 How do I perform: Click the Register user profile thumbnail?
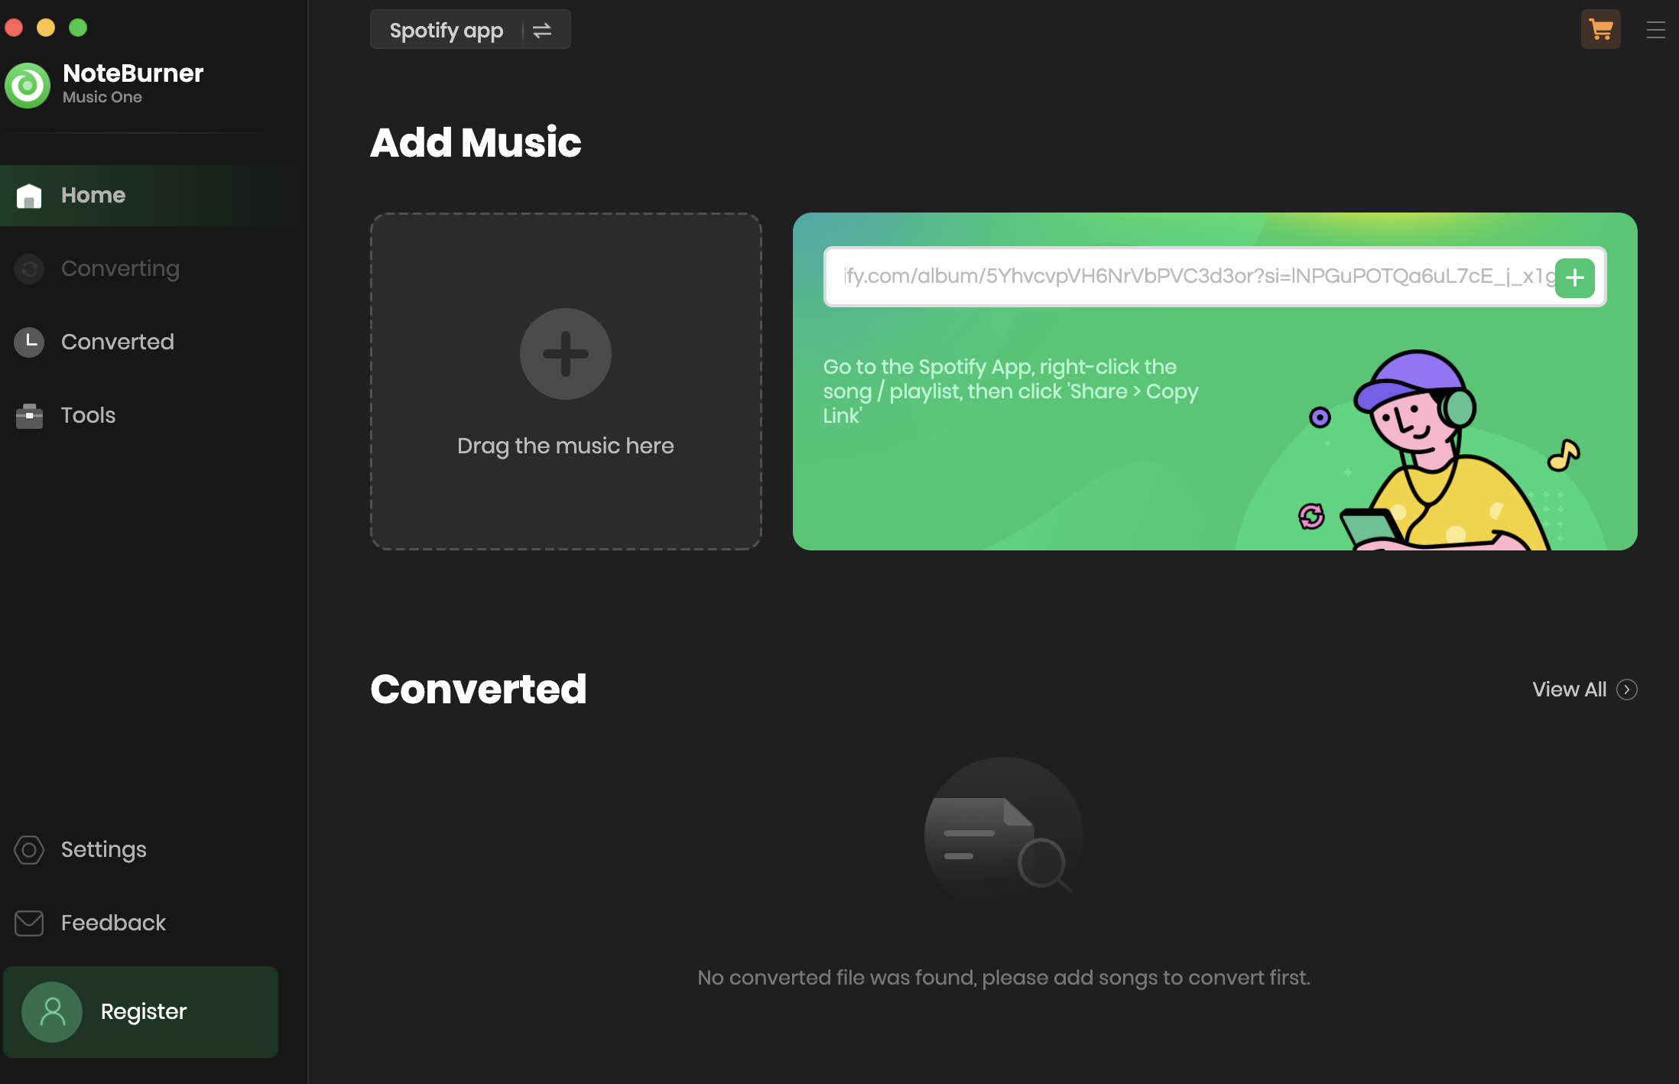(x=50, y=1011)
